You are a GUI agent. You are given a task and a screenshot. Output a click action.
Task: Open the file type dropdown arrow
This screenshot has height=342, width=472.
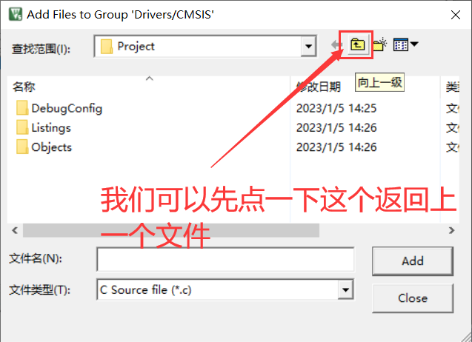345,289
